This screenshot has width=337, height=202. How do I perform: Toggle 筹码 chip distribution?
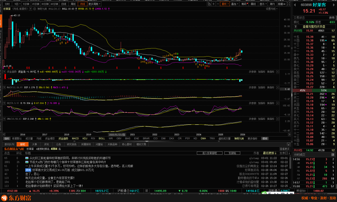[245, 4]
